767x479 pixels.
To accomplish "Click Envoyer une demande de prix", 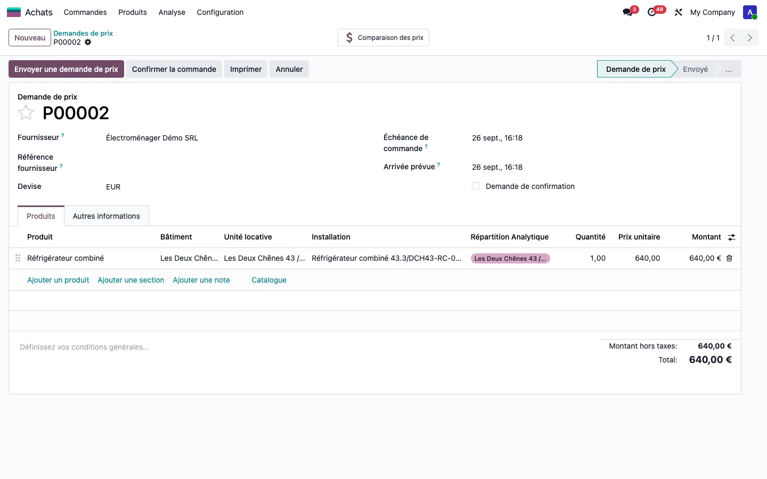I will tap(66, 69).
